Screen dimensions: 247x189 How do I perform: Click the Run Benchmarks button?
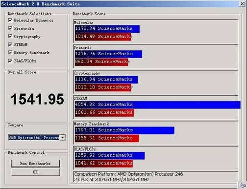(x=35, y=164)
